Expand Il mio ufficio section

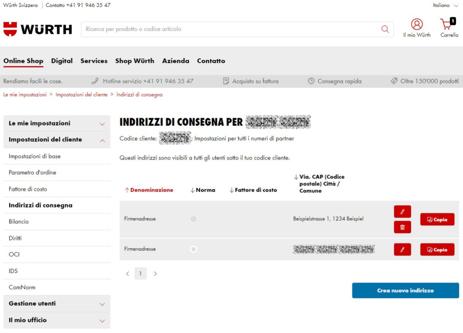pos(57,320)
